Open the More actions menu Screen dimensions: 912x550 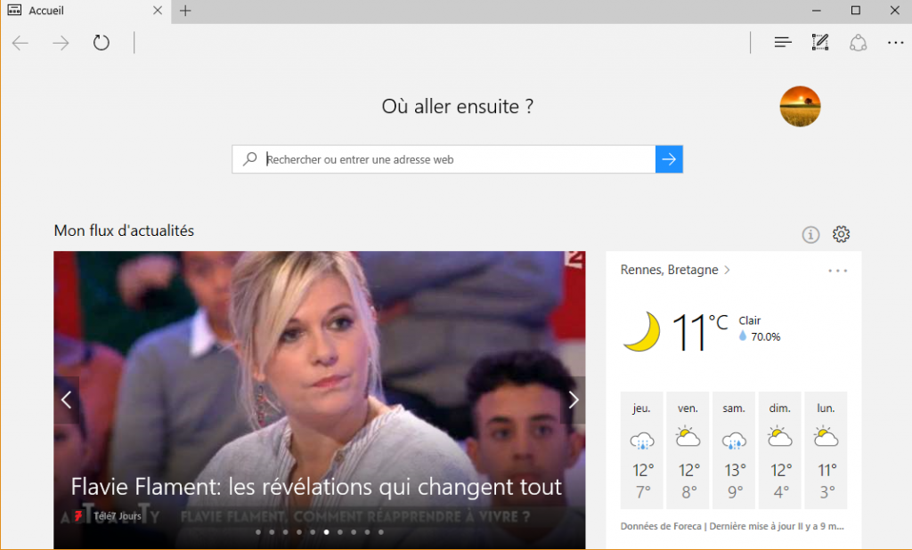pyautogui.click(x=895, y=43)
